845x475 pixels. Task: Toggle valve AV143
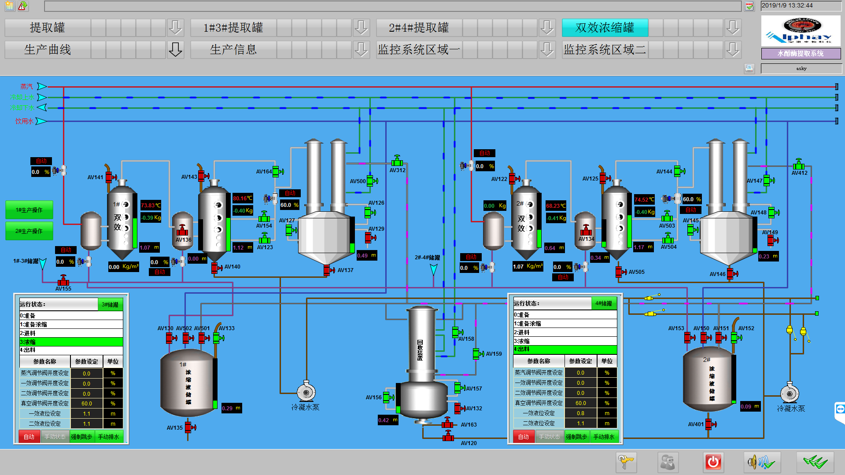[203, 176]
